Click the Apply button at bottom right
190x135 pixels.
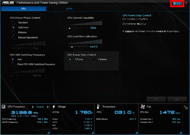click(177, 99)
